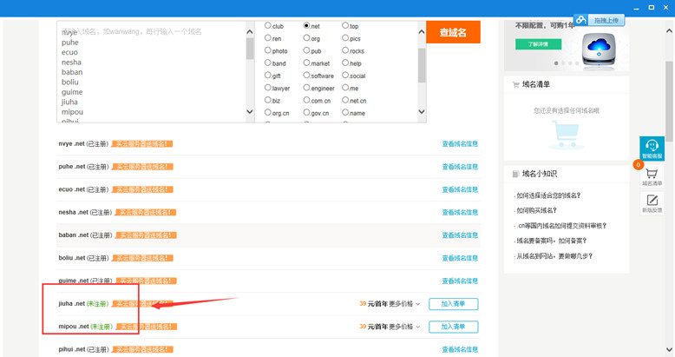Select the .club domain suffix radio button
The width and height of the screenshot is (675, 357).
point(268,26)
